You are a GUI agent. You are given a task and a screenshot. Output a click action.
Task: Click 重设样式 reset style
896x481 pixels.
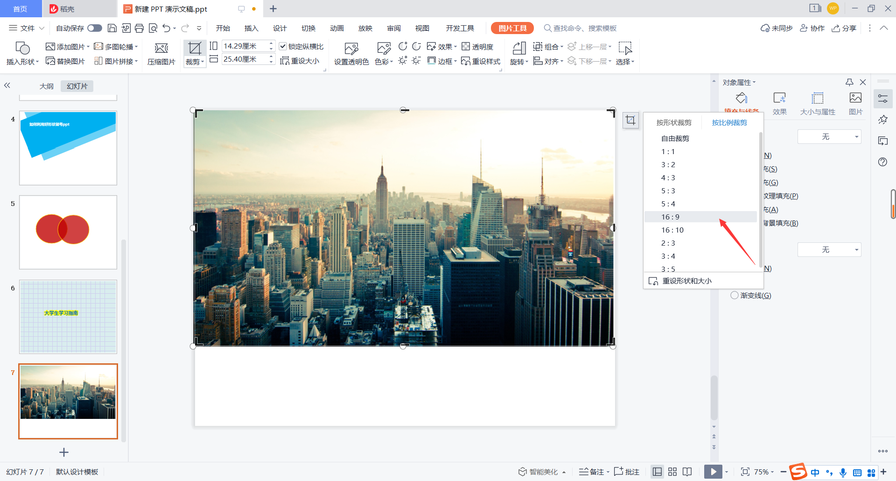[x=481, y=61]
